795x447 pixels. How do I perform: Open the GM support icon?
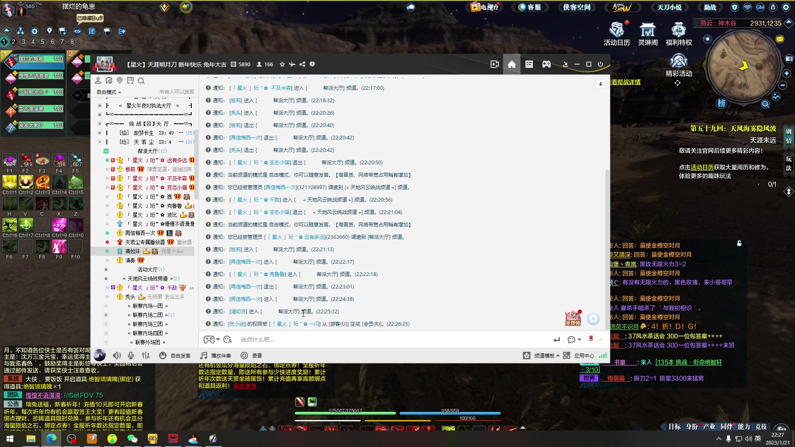760,7
